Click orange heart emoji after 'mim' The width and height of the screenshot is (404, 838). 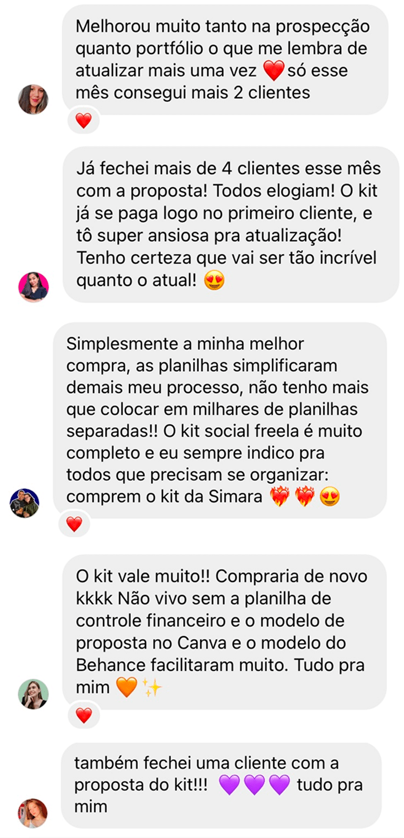pos(127,687)
